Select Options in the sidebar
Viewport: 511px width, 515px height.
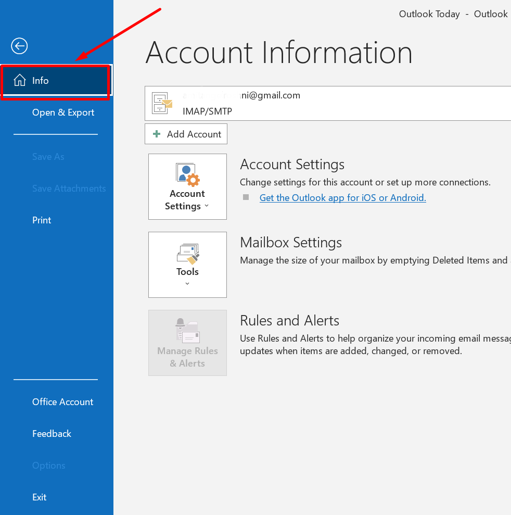(x=49, y=466)
